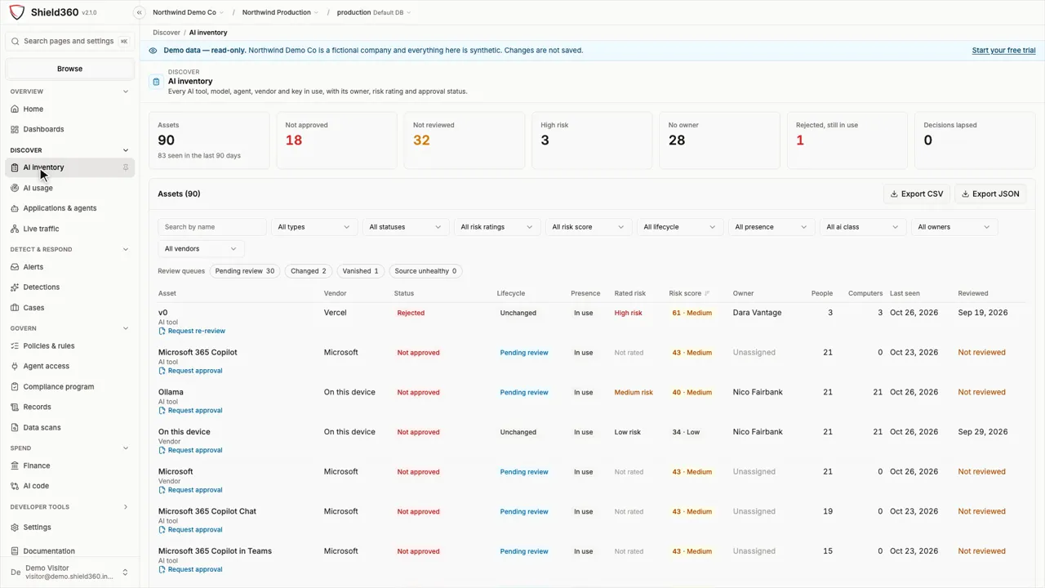Collapse the Overview sidebar section
The height and width of the screenshot is (588, 1045).
(125, 91)
